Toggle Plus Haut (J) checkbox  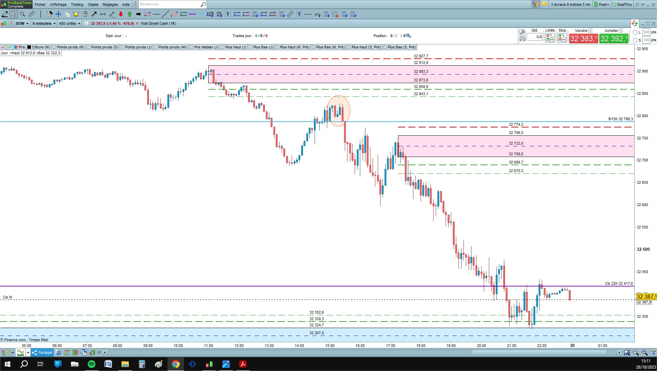pyautogui.click(x=223, y=47)
